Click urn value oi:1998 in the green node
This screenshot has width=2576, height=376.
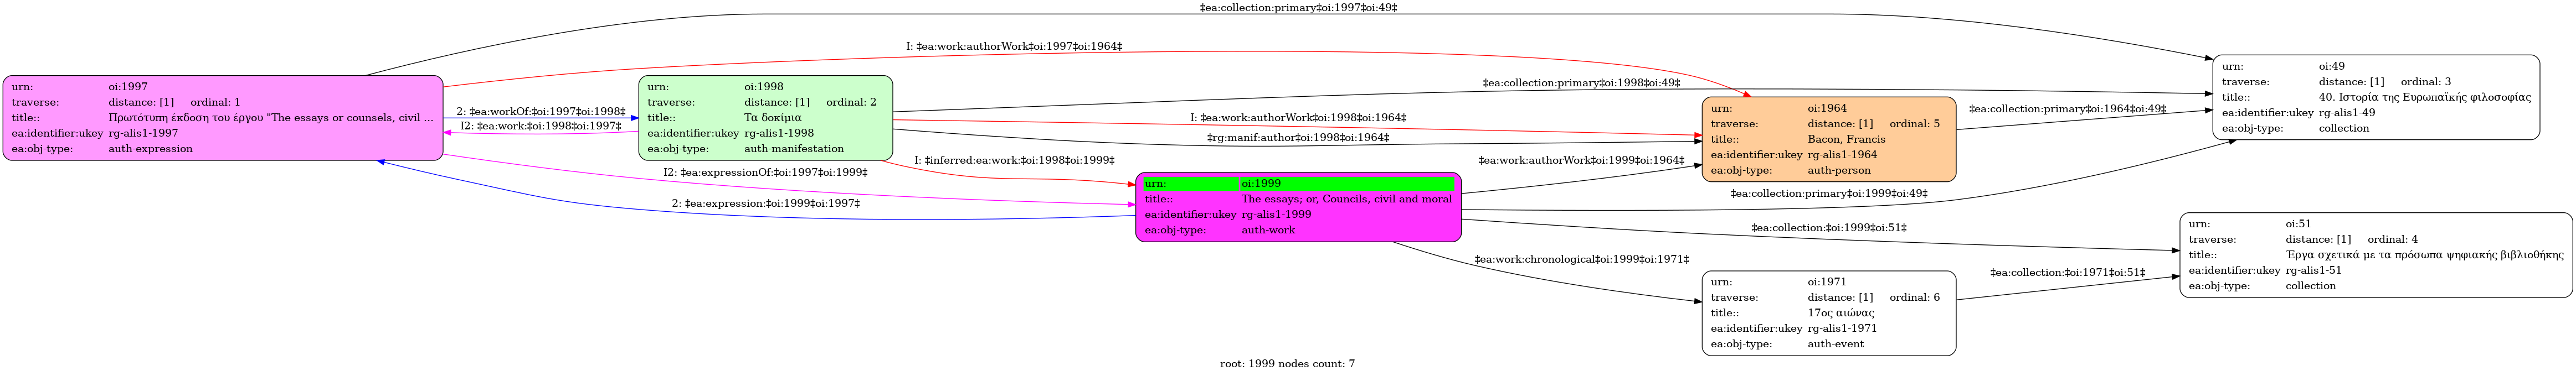(764, 87)
